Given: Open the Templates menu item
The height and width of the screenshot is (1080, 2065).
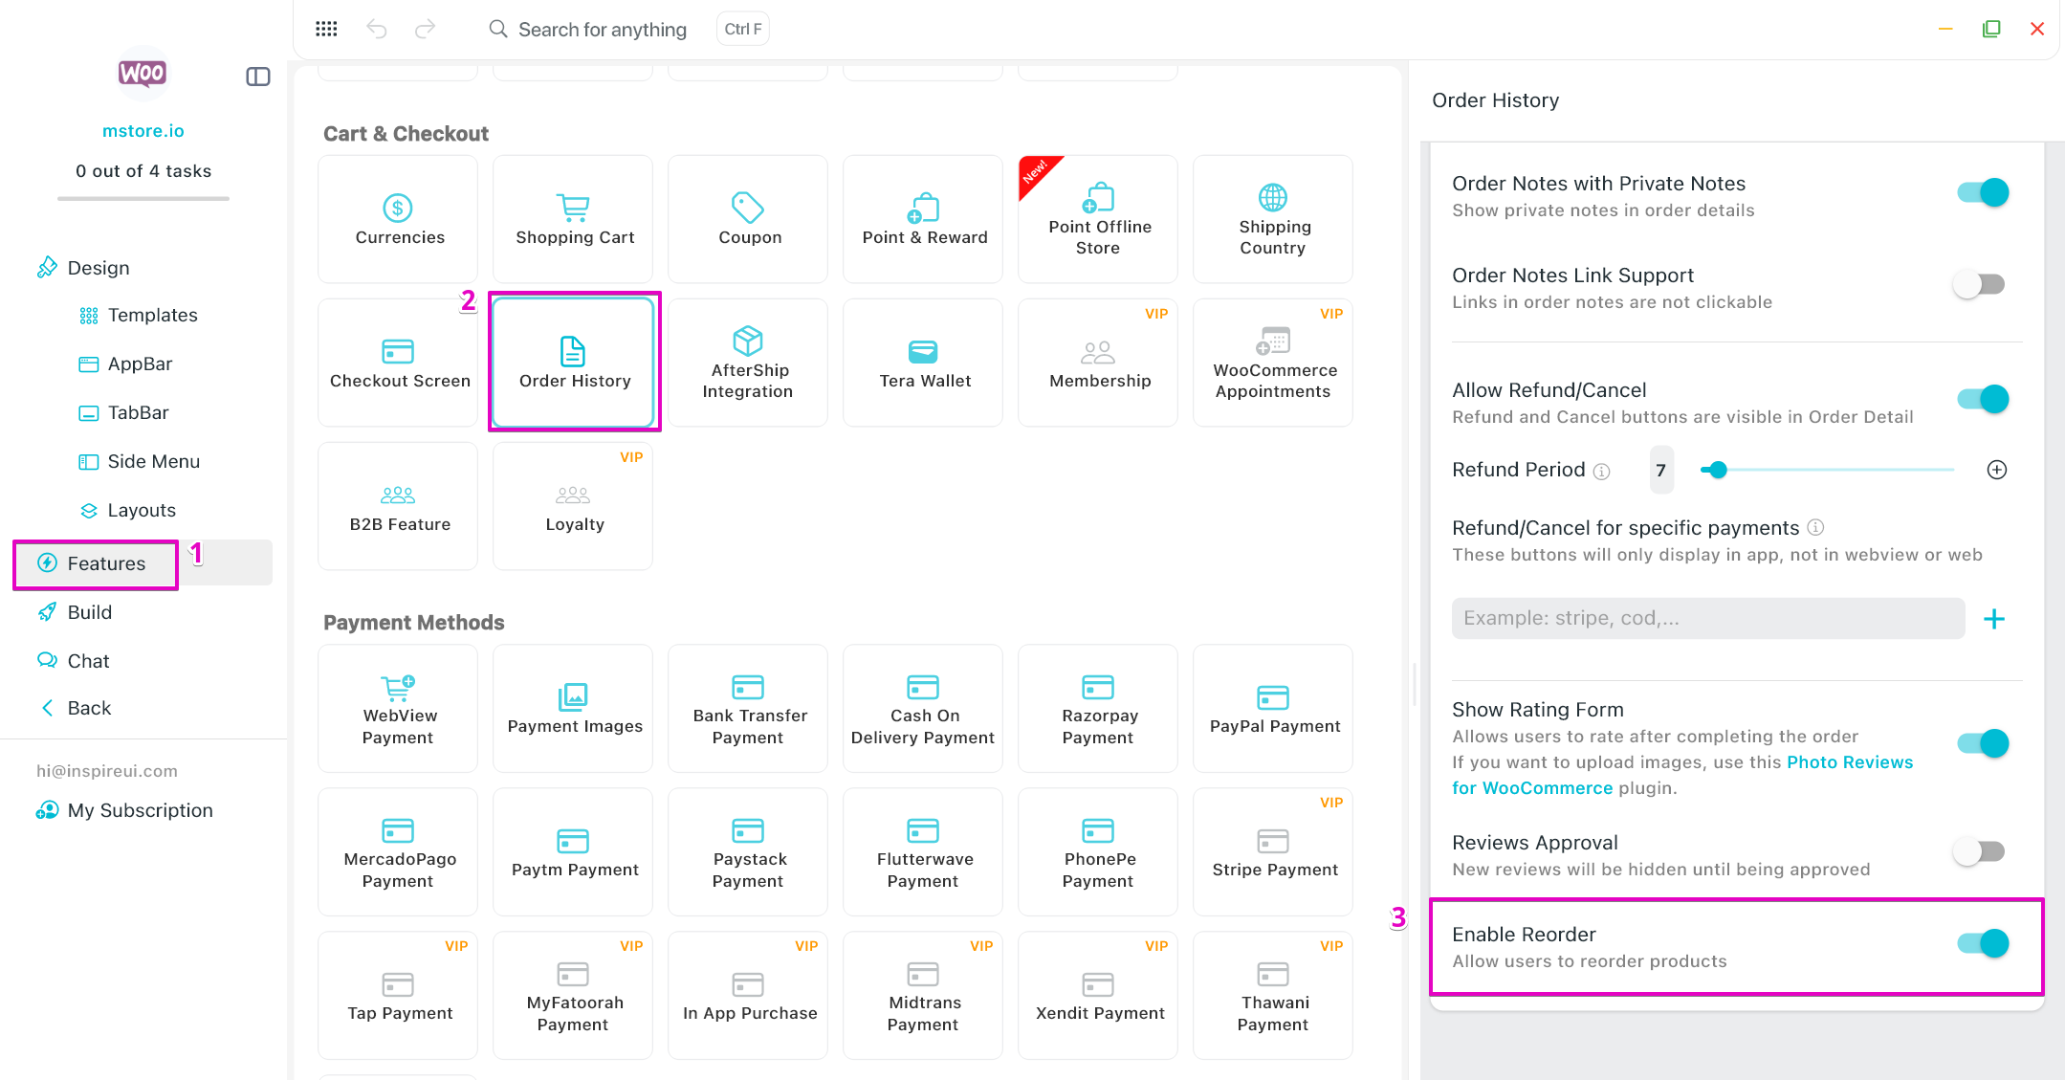Looking at the screenshot, I should click(152, 315).
